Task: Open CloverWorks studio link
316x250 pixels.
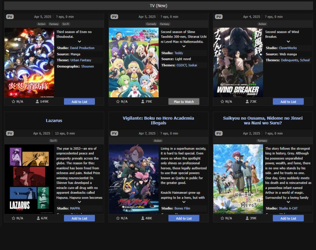Action: (x=288, y=48)
